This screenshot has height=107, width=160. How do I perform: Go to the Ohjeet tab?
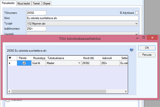(x=46, y=4)
